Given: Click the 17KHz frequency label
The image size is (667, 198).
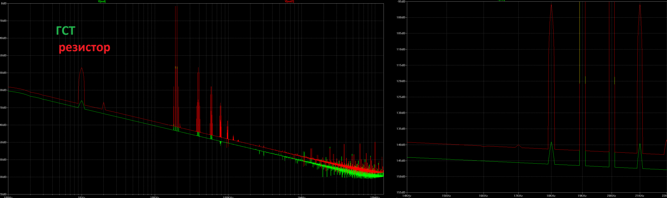Looking at the screenshot, I should pyautogui.click(x=518, y=196).
